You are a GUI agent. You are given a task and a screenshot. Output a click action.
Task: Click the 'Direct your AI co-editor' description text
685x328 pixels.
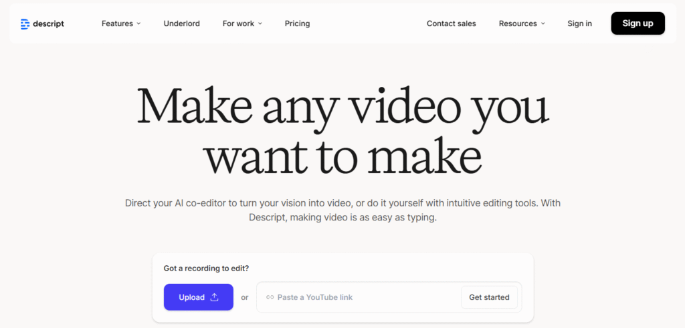pos(343,210)
